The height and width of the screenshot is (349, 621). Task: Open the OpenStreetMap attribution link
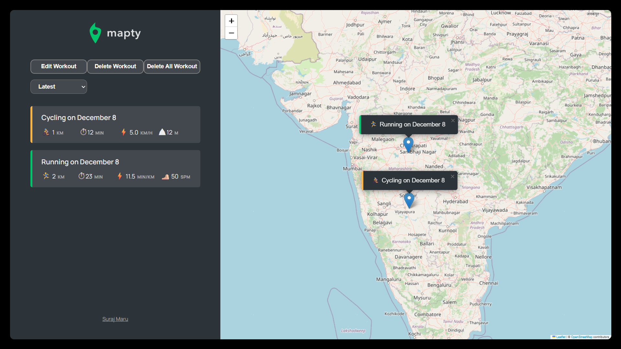(x=581, y=337)
